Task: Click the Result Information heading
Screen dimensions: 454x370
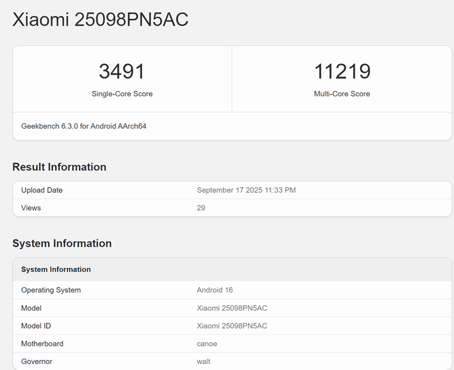Action: 59,167
